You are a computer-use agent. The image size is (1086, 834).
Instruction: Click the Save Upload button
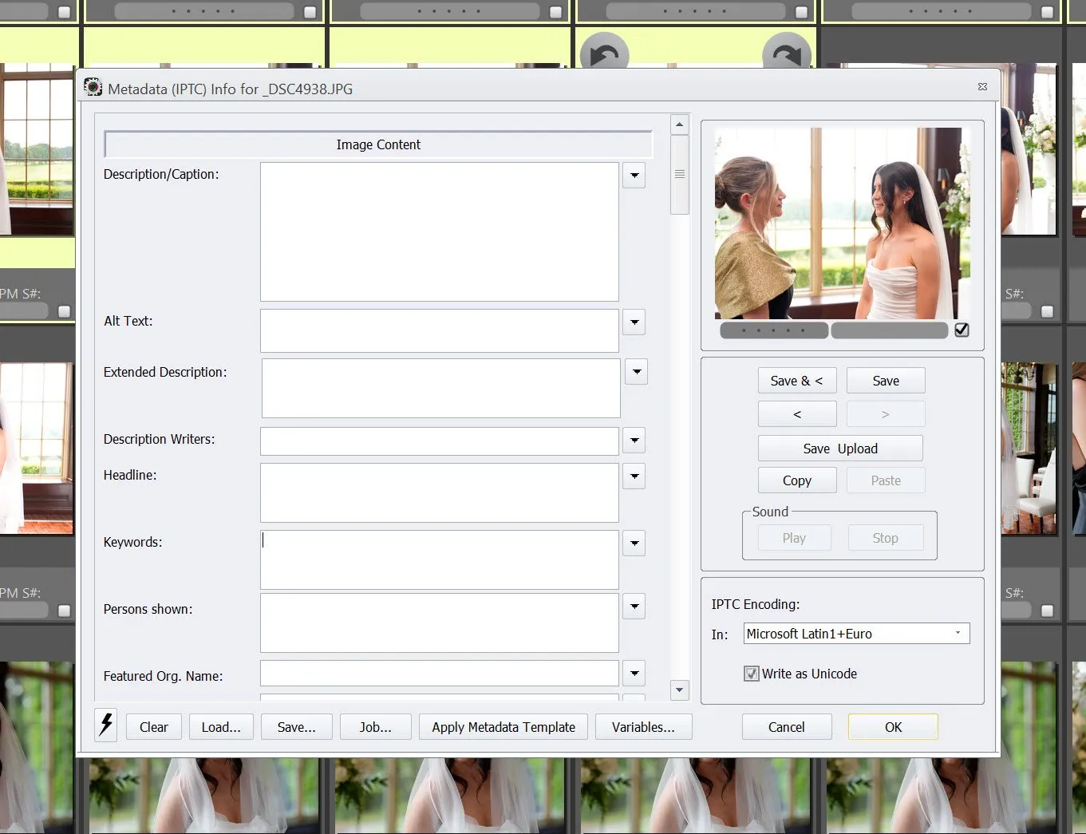coord(839,448)
